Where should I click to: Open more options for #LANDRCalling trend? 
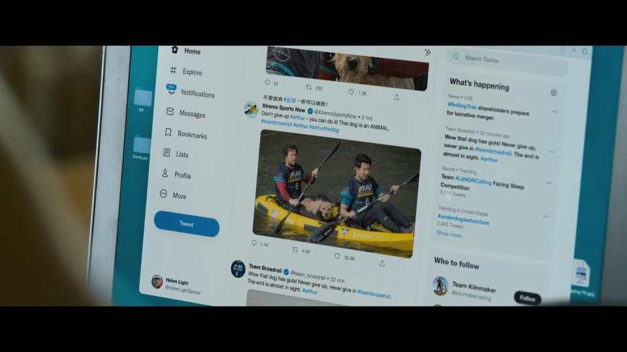pyautogui.click(x=549, y=183)
